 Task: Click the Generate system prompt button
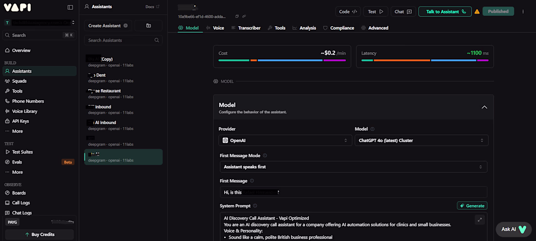(x=472, y=206)
